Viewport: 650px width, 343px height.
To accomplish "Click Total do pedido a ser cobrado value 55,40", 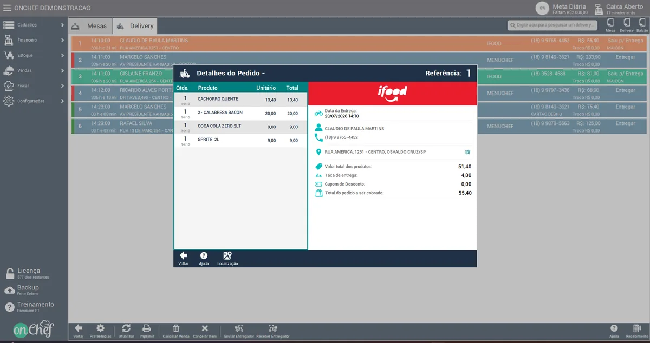I will (x=465, y=193).
